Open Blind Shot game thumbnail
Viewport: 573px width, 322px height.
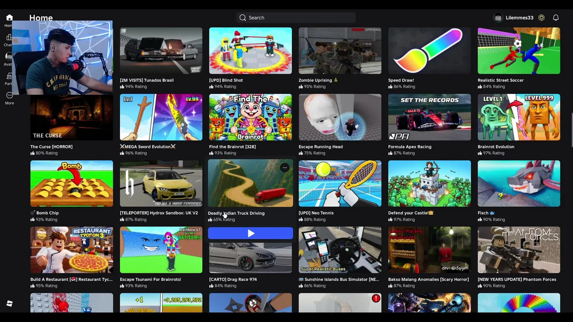click(x=250, y=51)
